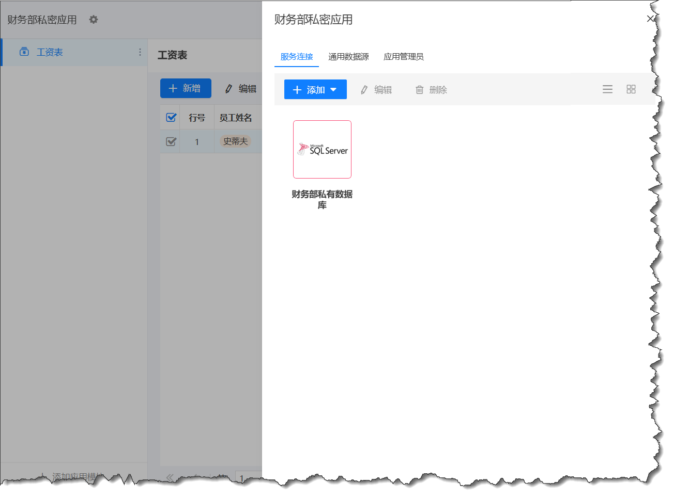
Task: Open the 工资表 app settings gear icon
Action: (x=94, y=20)
